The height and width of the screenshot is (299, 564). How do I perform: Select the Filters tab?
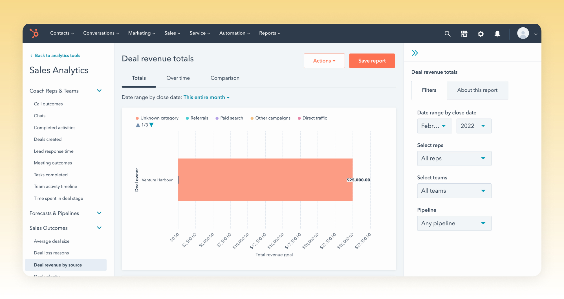(x=429, y=90)
